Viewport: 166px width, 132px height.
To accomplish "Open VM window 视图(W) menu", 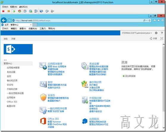I will click(14, 7).
